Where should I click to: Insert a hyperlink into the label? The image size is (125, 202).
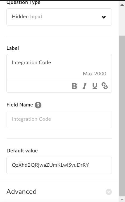point(105,86)
